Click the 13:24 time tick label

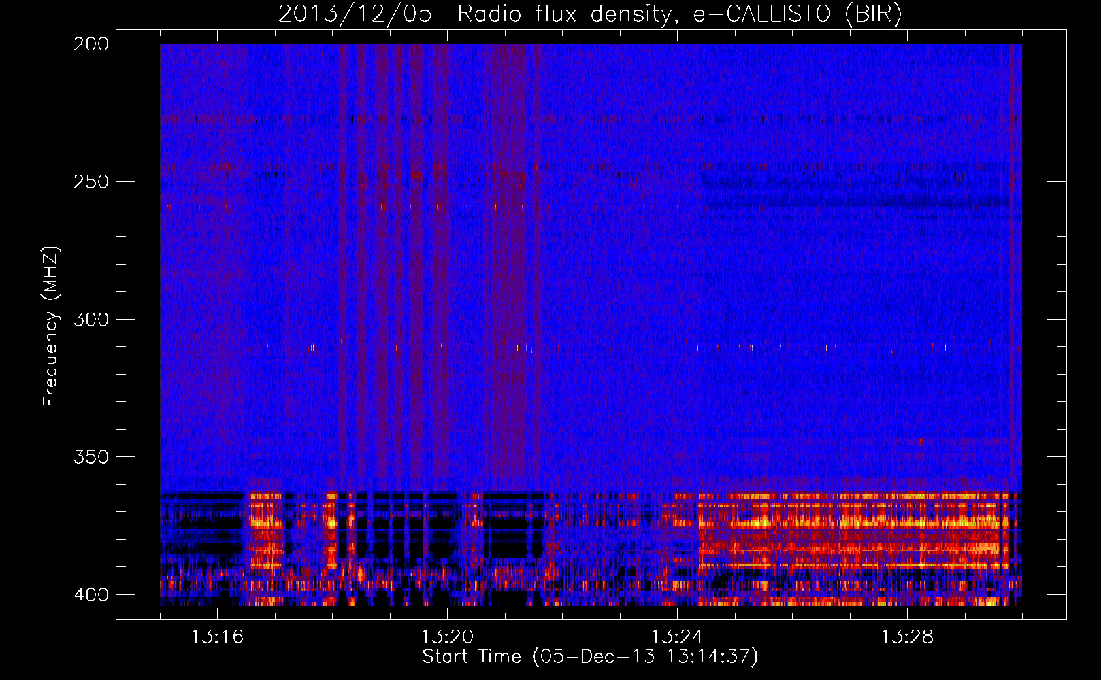coord(677,636)
